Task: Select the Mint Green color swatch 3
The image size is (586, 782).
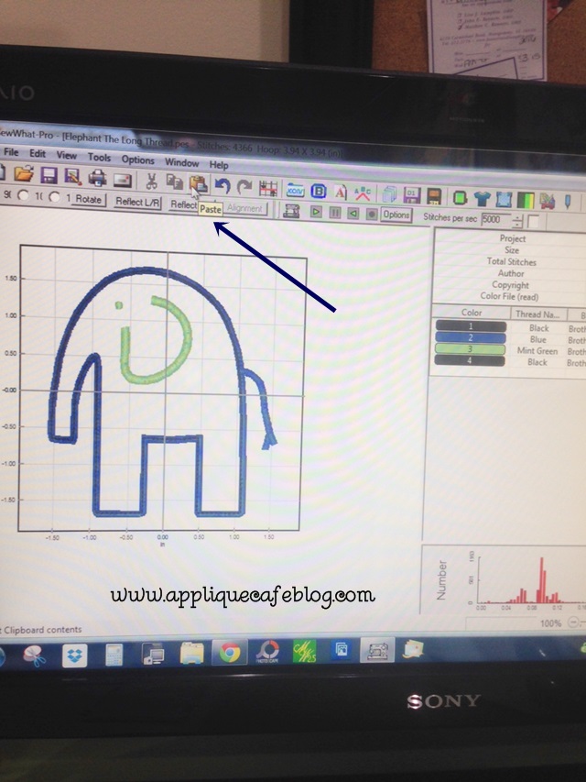Action: pyautogui.click(x=471, y=349)
